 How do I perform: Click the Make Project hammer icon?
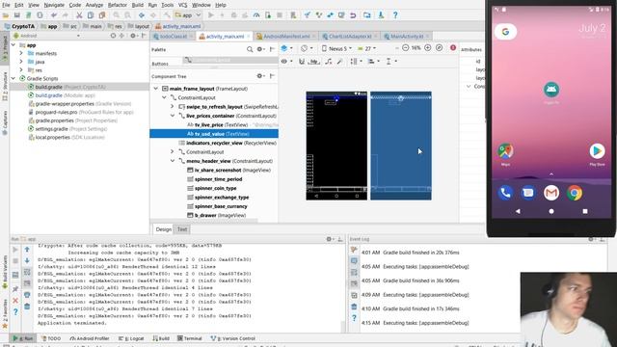click(167, 15)
